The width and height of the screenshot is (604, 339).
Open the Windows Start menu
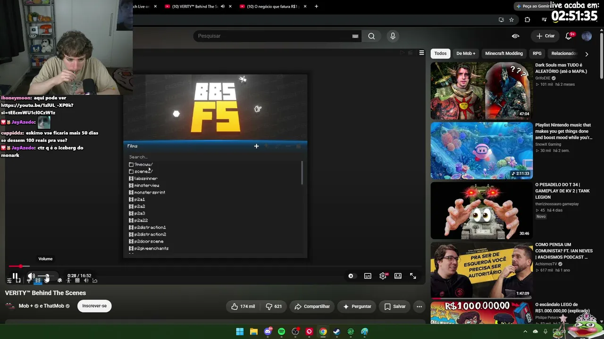click(x=240, y=331)
